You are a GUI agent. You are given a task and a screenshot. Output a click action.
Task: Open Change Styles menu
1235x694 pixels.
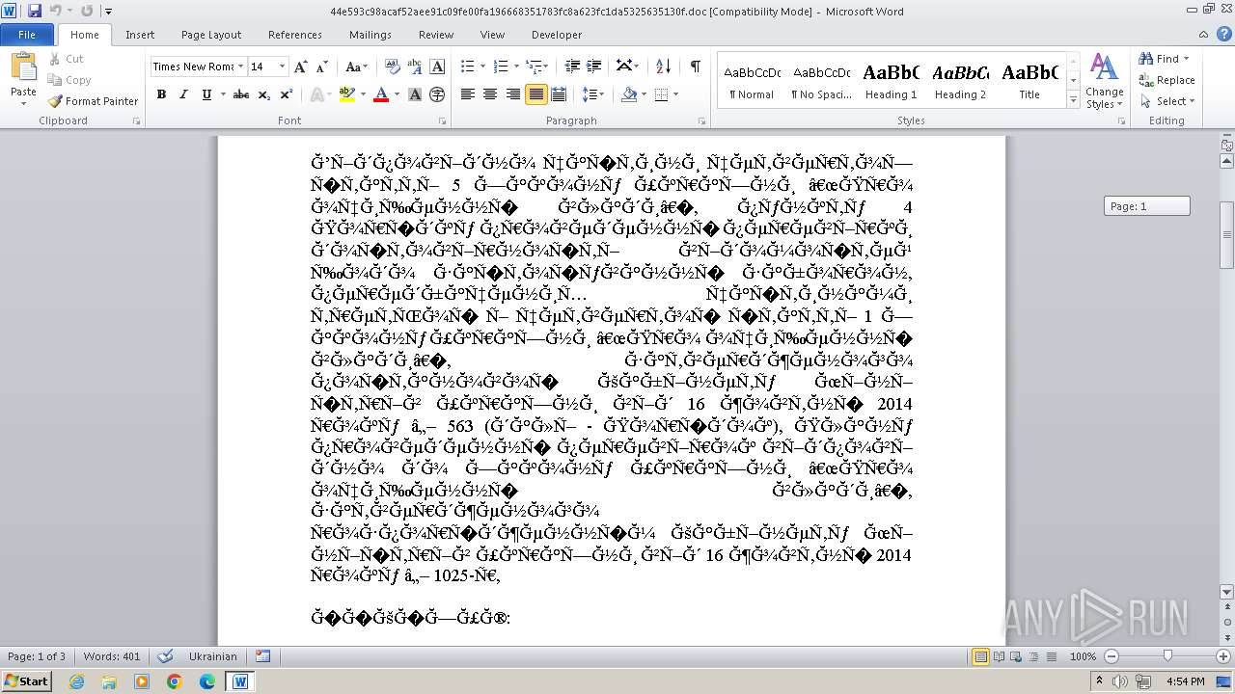tap(1104, 82)
